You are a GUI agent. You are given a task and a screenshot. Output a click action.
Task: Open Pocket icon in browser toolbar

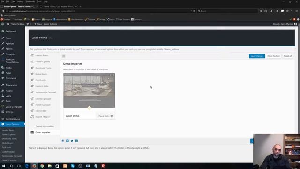[x=282, y=11]
